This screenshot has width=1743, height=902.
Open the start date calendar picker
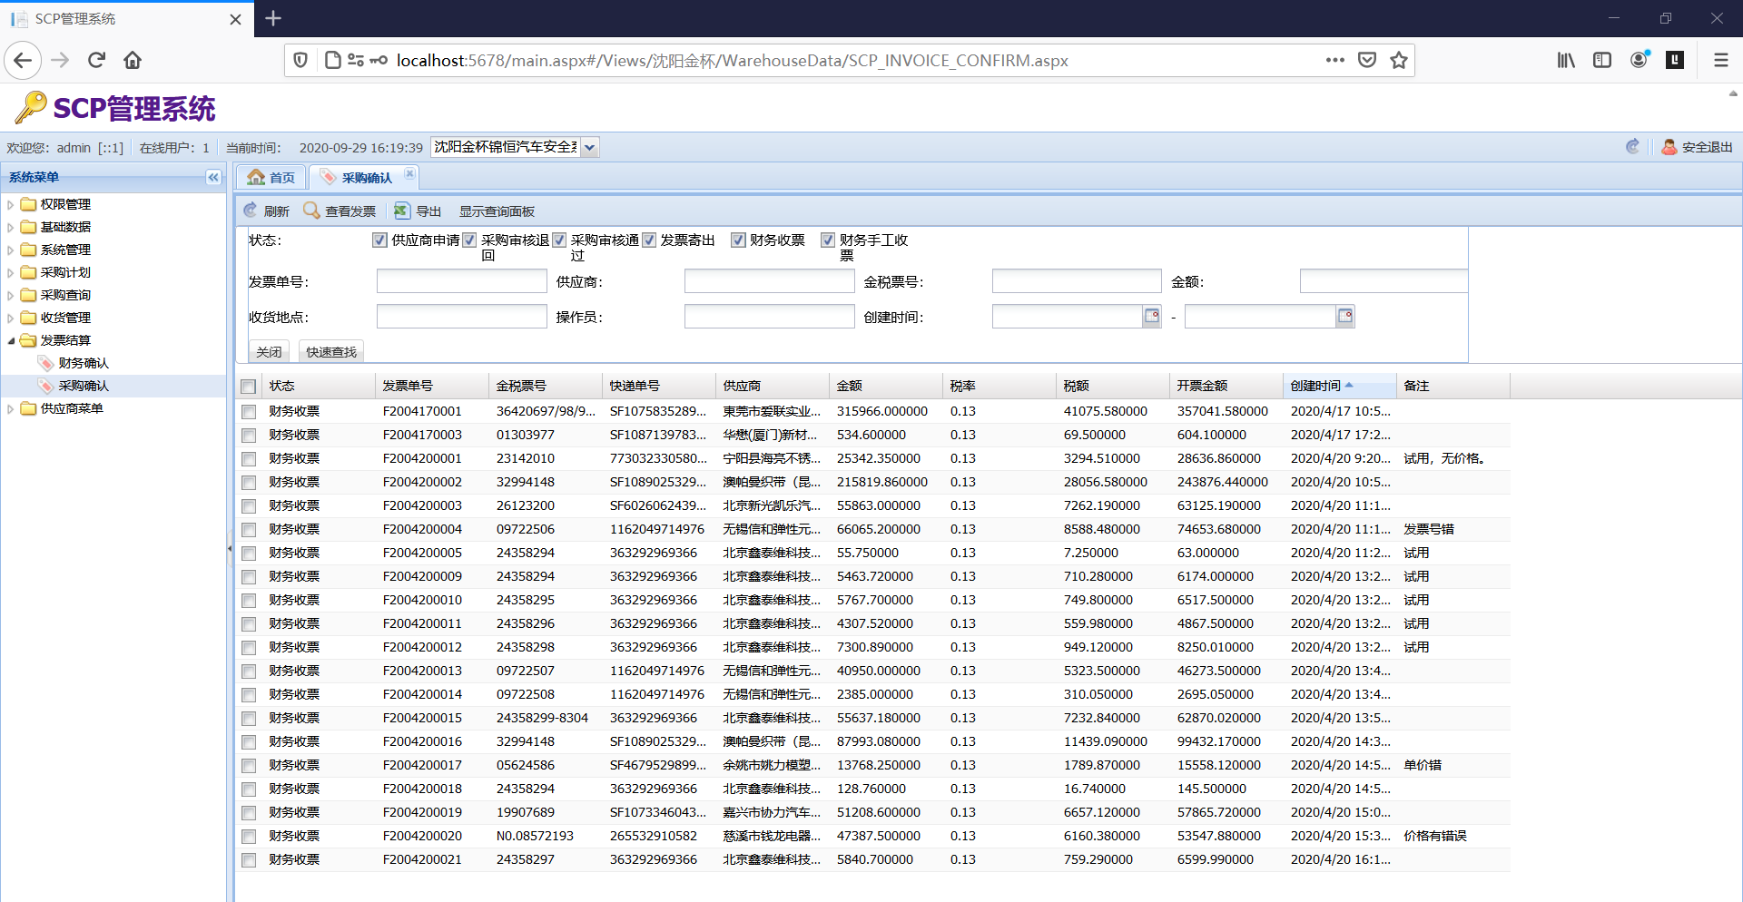click(x=1152, y=317)
